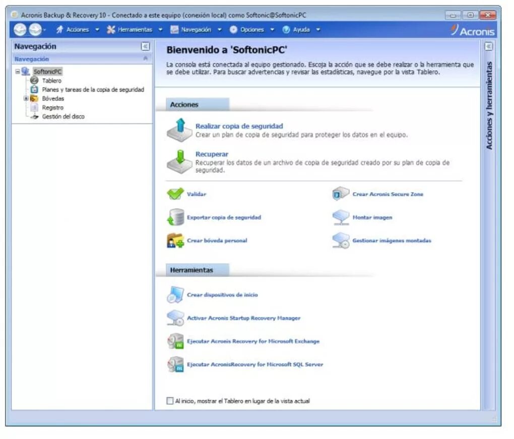514x439 pixels.
Task: Click Gestionar imágenes montadas link
Action: tap(392, 240)
